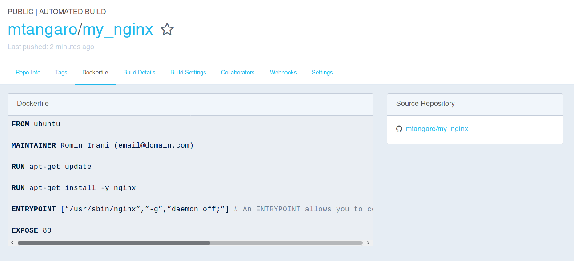The width and height of the screenshot is (574, 261).
Task: Open the mtangaro/my_nginx source repository link
Action: [x=437, y=129]
